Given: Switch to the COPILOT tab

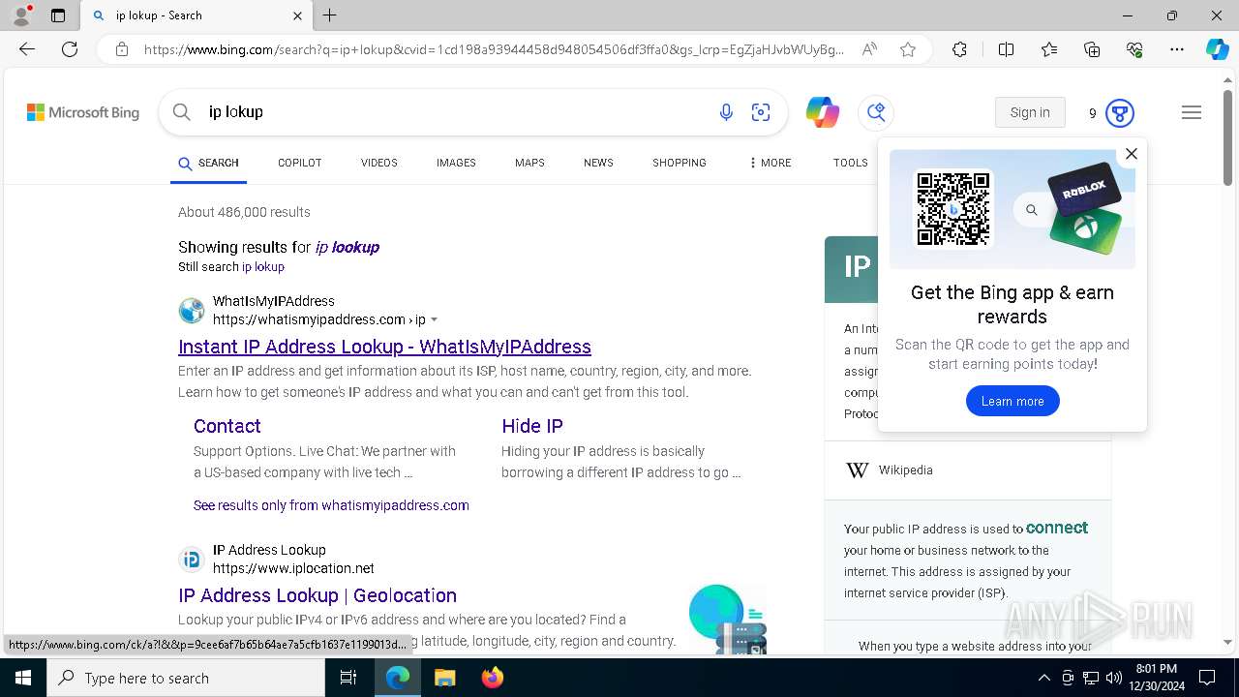Looking at the screenshot, I should pos(299,163).
